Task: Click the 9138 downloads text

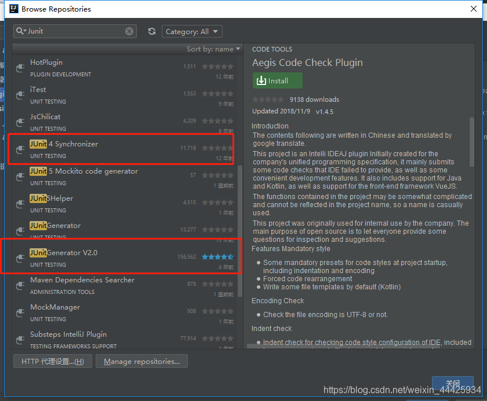Action: (x=314, y=100)
